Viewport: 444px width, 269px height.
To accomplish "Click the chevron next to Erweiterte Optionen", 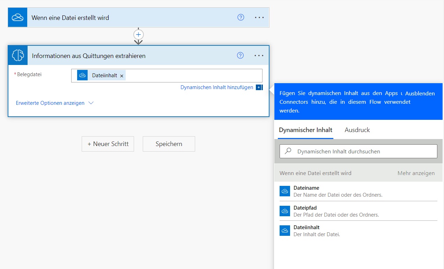I will [x=91, y=103].
